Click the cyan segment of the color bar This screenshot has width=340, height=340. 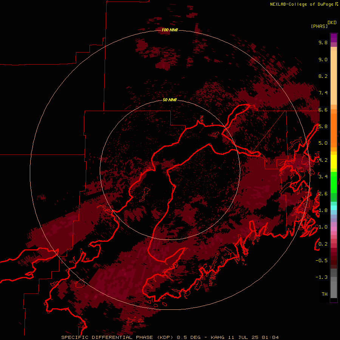(x=334, y=208)
